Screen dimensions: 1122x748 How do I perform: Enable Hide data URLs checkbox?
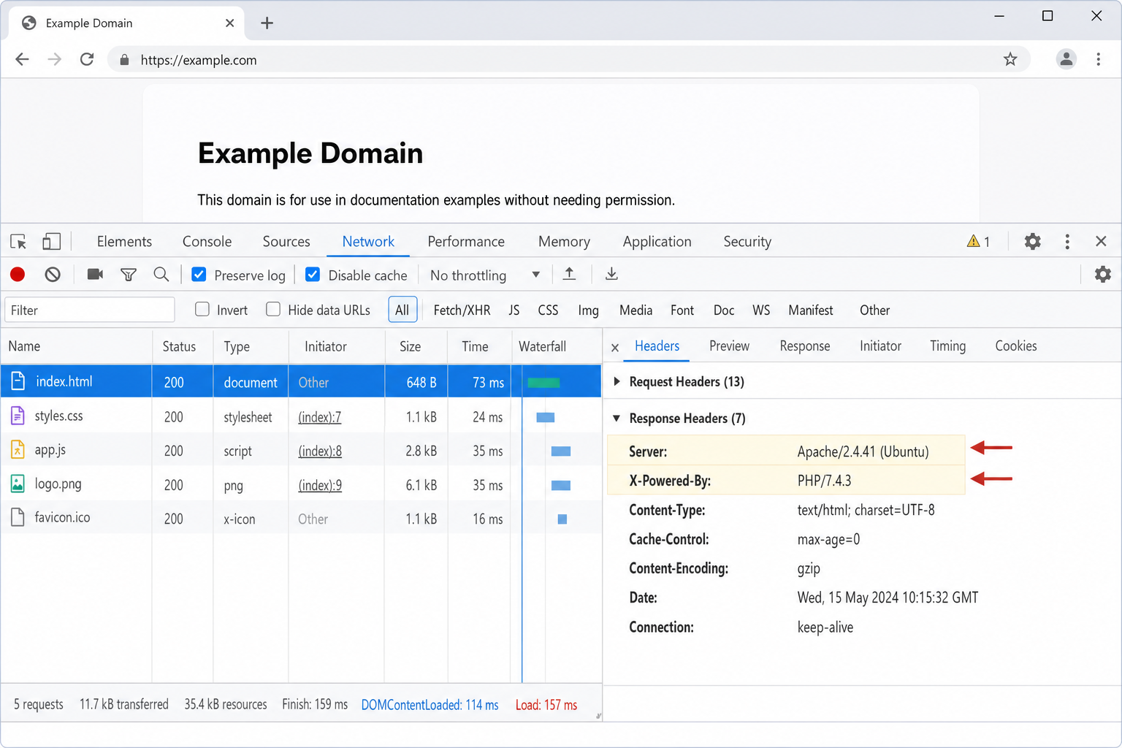(273, 309)
